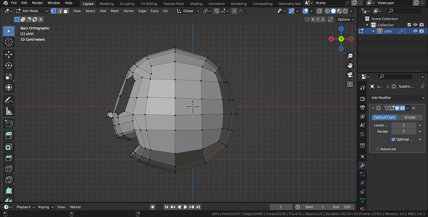Jump to the end frame
Viewport: 428px width, 217px height.
(x=198, y=207)
